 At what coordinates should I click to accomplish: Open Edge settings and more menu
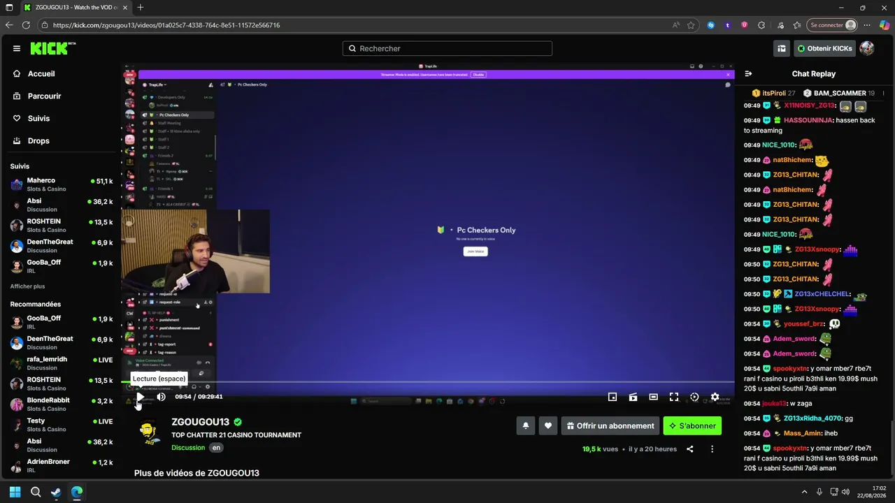pyautogui.click(x=868, y=25)
